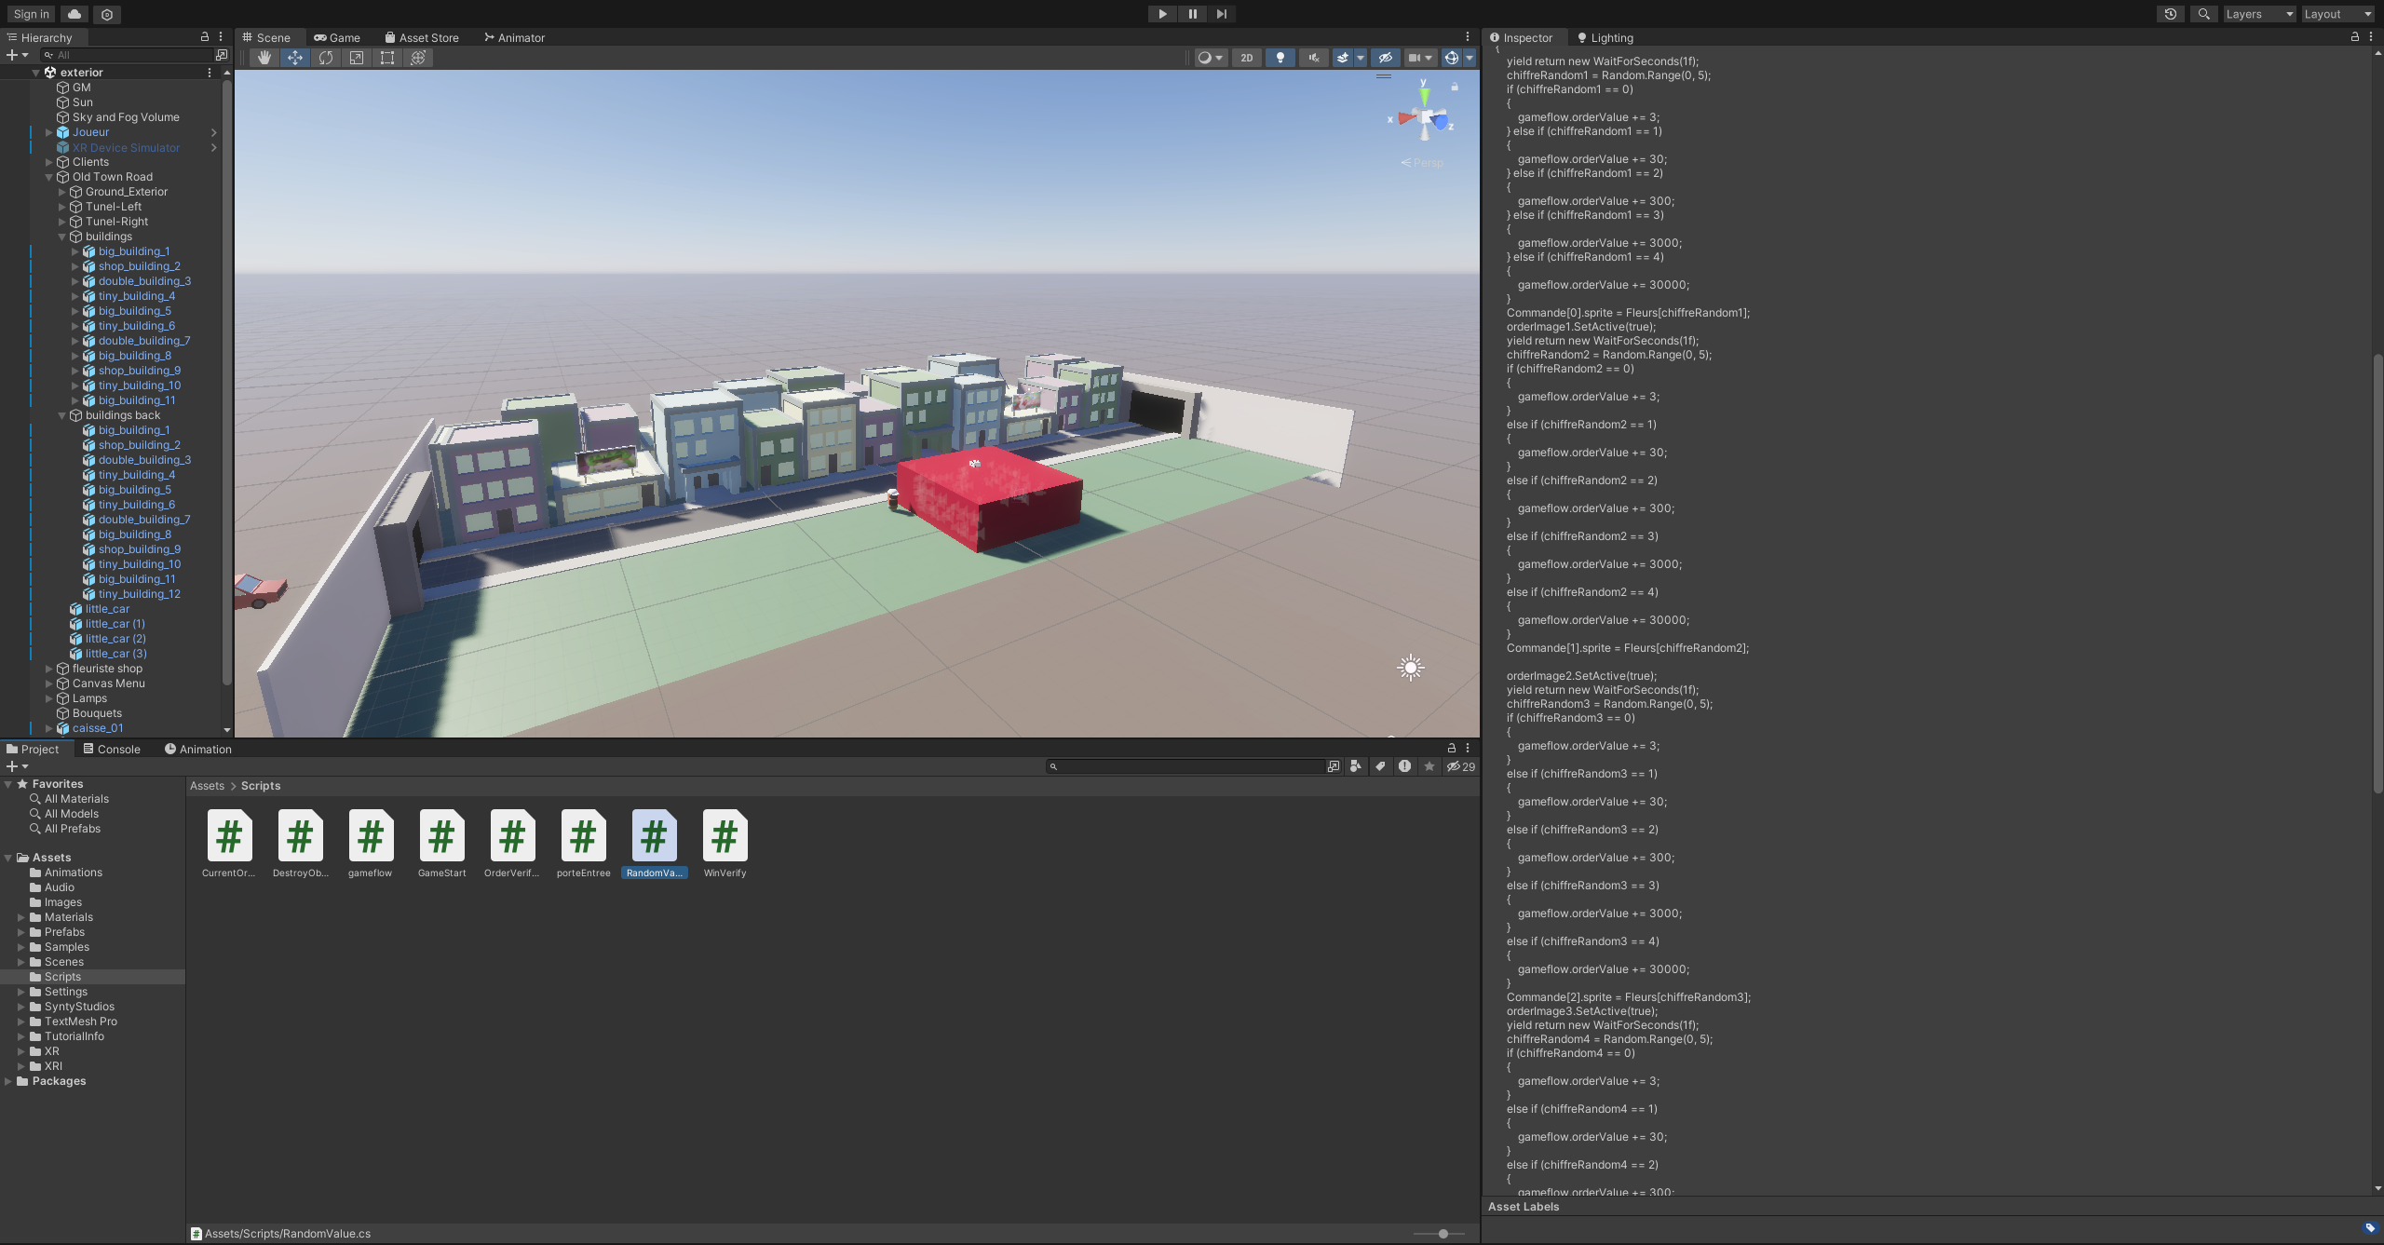This screenshot has height=1245, width=2384.
Task: Select the RandomVa... script asset
Action: [x=655, y=835]
